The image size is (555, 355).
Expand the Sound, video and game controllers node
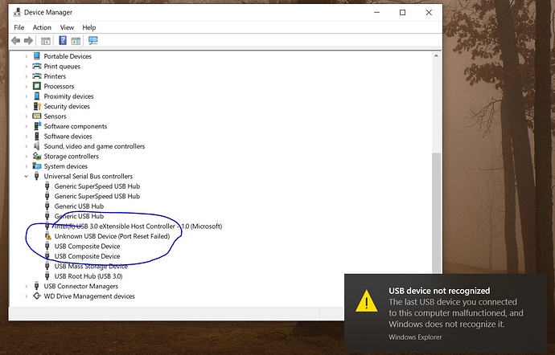[27, 146]
